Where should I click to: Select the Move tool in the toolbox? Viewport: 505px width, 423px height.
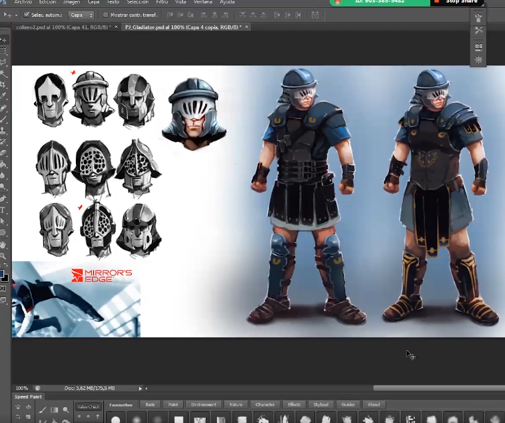click(x=3, y=40)
